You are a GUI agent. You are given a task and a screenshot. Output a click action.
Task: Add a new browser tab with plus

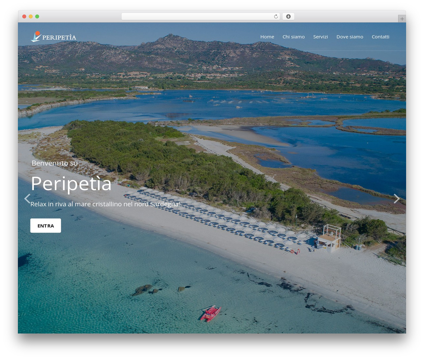click(x=402, y=19)
